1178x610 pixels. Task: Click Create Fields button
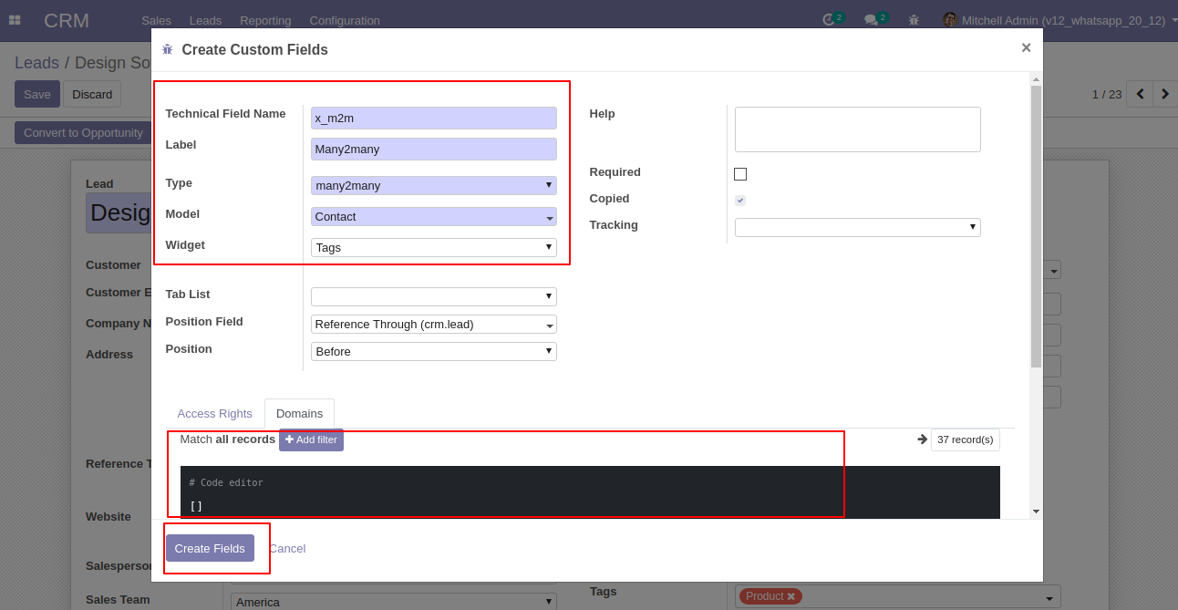point(210,548)
